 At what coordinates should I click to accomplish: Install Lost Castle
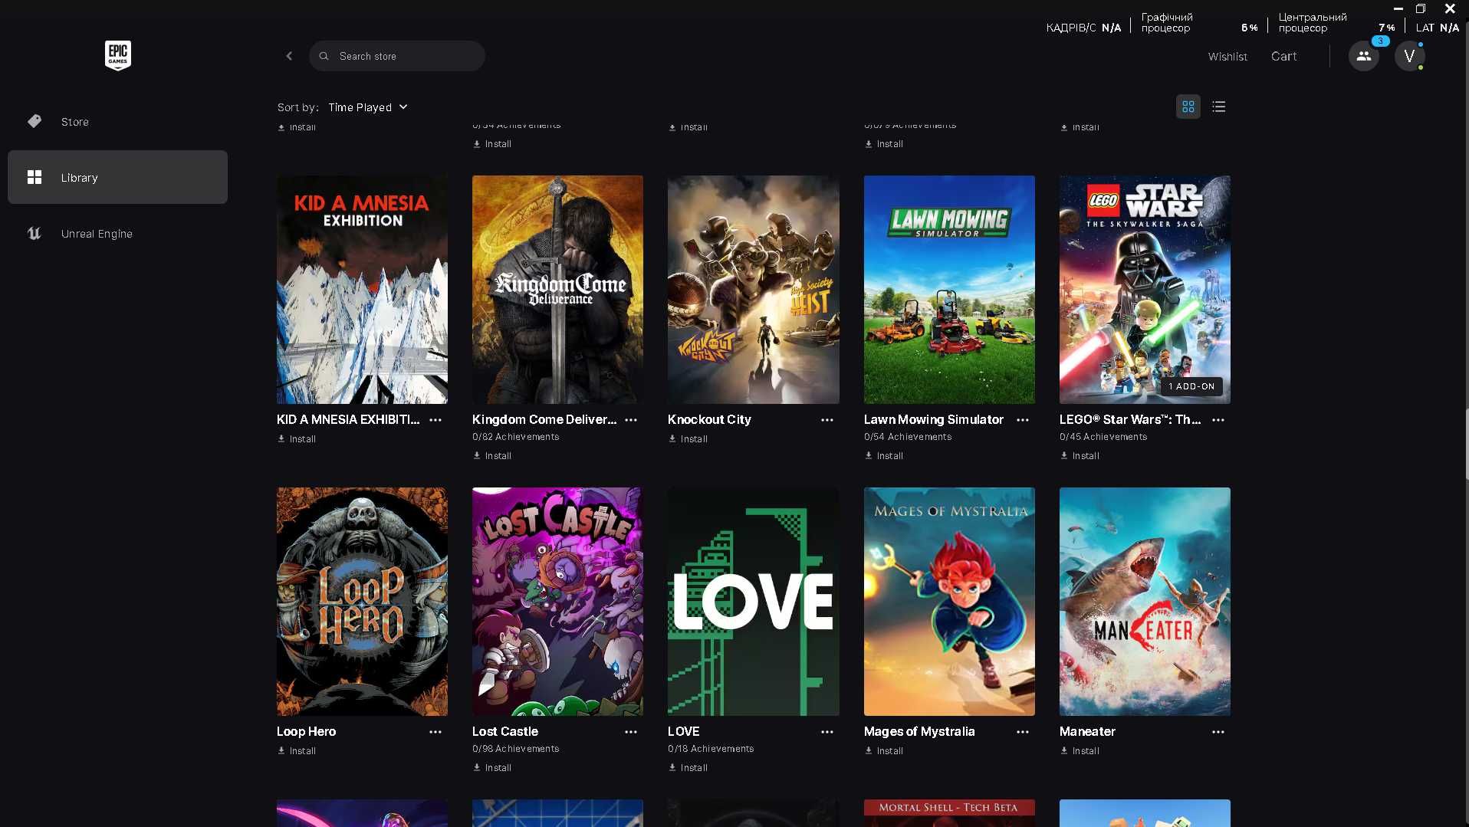tap(492, 768)
